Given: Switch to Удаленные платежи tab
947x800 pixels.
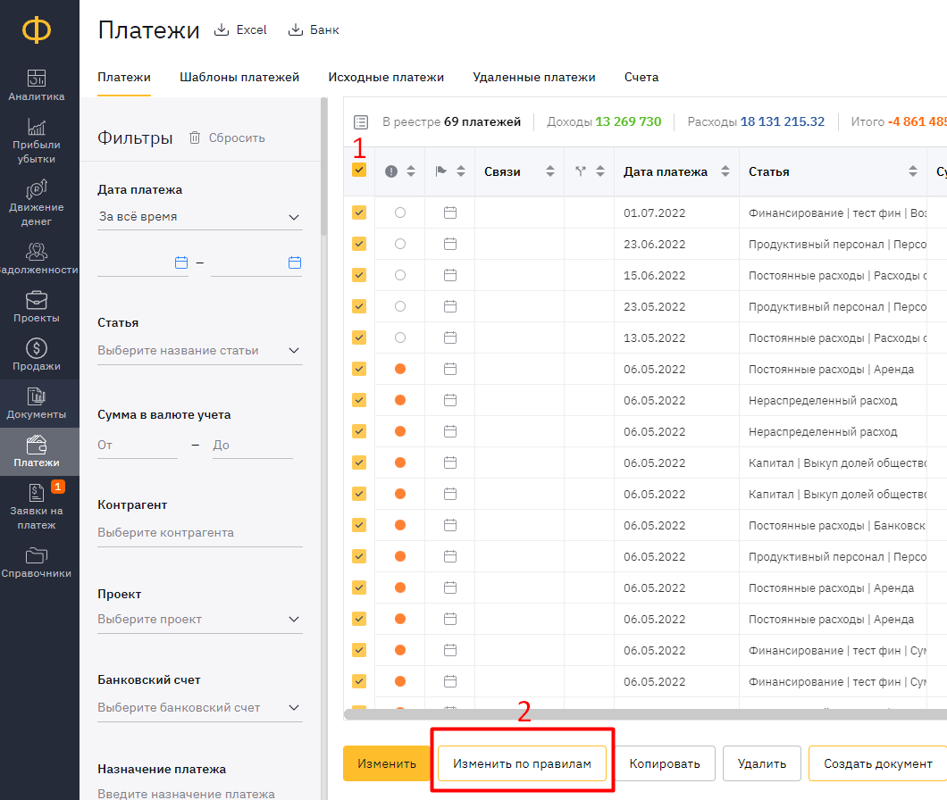Looking at the screenshot, I should (x=534, y=78).
